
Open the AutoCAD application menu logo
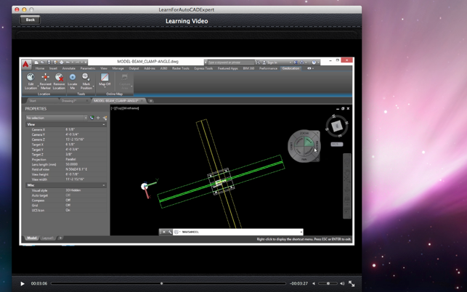coord(25,64)
